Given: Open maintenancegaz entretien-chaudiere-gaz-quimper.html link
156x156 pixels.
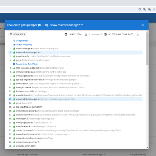Looking at the screenshot, I should pyautogui.click(x=46, y=99).
